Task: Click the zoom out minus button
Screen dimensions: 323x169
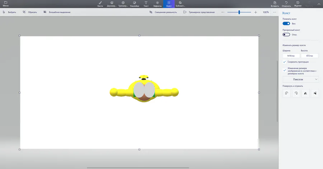Action: pos(223,12)
